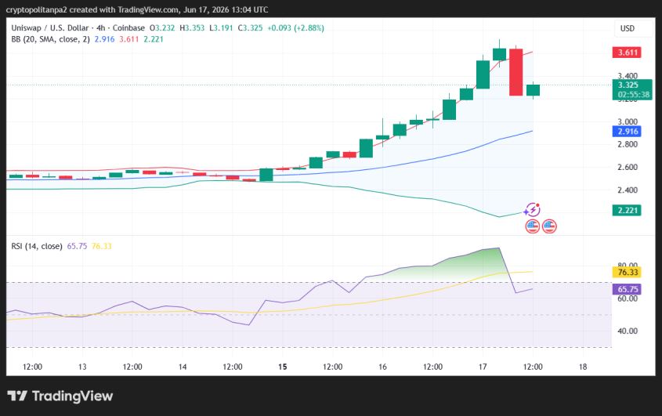Viewport: 662px width, 416px height.
Task: Click the yellow 76.33 RSI average label
Action: 627,273
